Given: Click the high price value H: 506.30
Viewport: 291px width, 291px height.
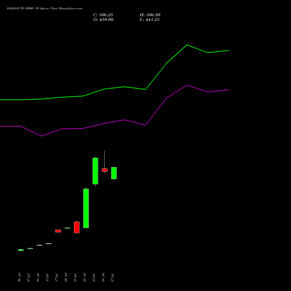Looking at the screenshot, I should point(150,15).
